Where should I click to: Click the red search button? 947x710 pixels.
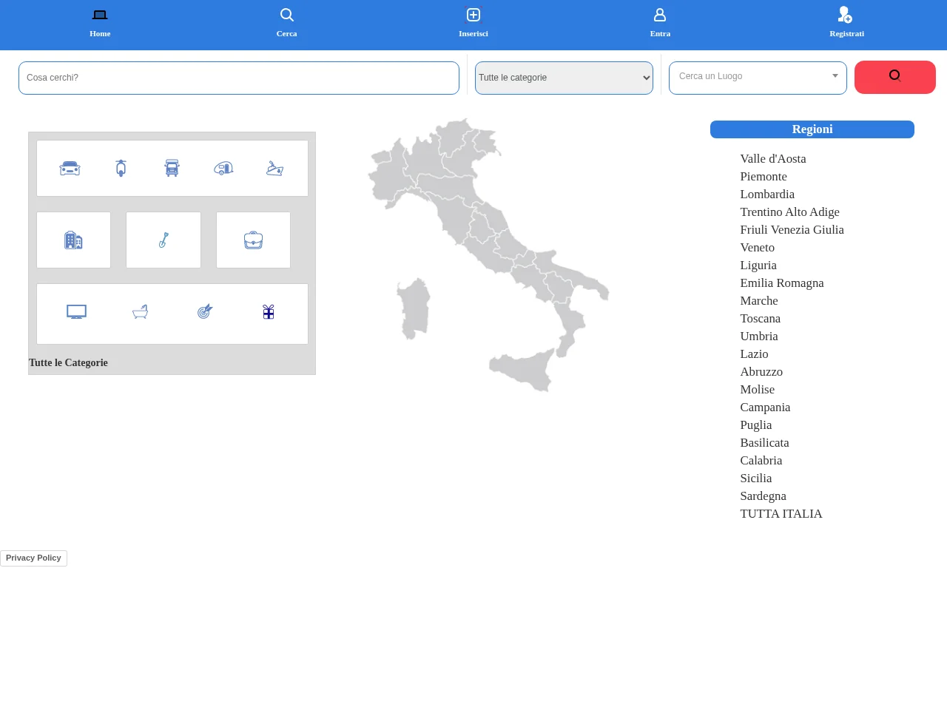(x=895, y=77)
